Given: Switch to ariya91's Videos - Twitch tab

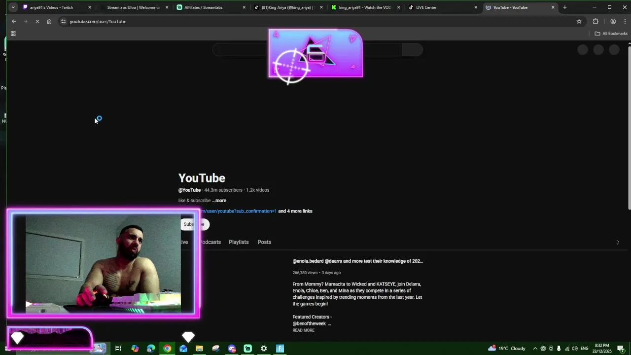Looking at the screenshot, I should (52, 7).
